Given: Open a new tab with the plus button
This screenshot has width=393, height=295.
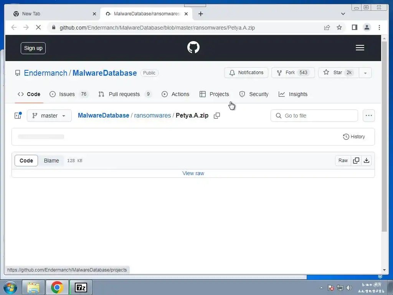Looking at the screenshot, I should pos(200,14).
